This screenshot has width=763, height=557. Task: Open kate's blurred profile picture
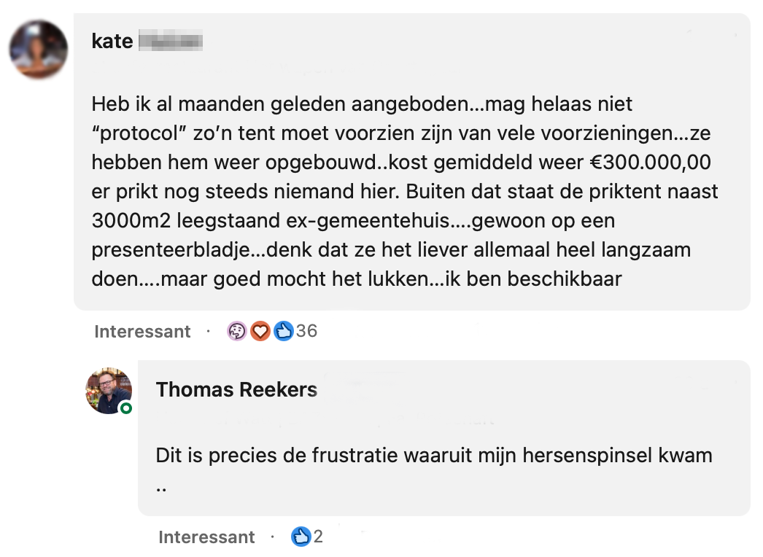[38, 49]
